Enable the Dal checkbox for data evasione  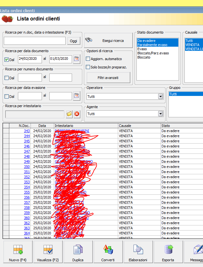point(6,96)
